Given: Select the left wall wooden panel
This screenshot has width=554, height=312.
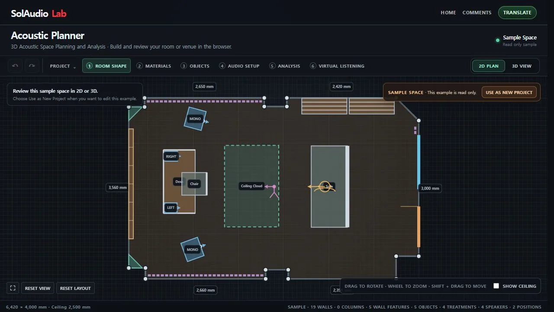Looking at the screenshot, I should point(131,184).
